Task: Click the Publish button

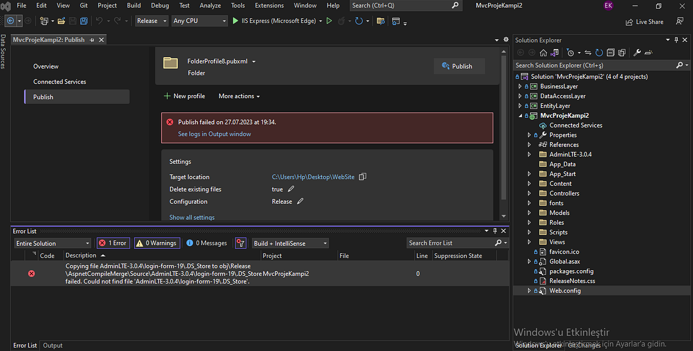Action: [459, 66]
